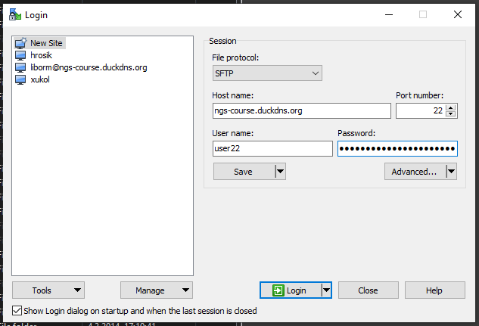Open the File protocol SFTP dropdown
This screenshot has height=326, width=479.
267,73
